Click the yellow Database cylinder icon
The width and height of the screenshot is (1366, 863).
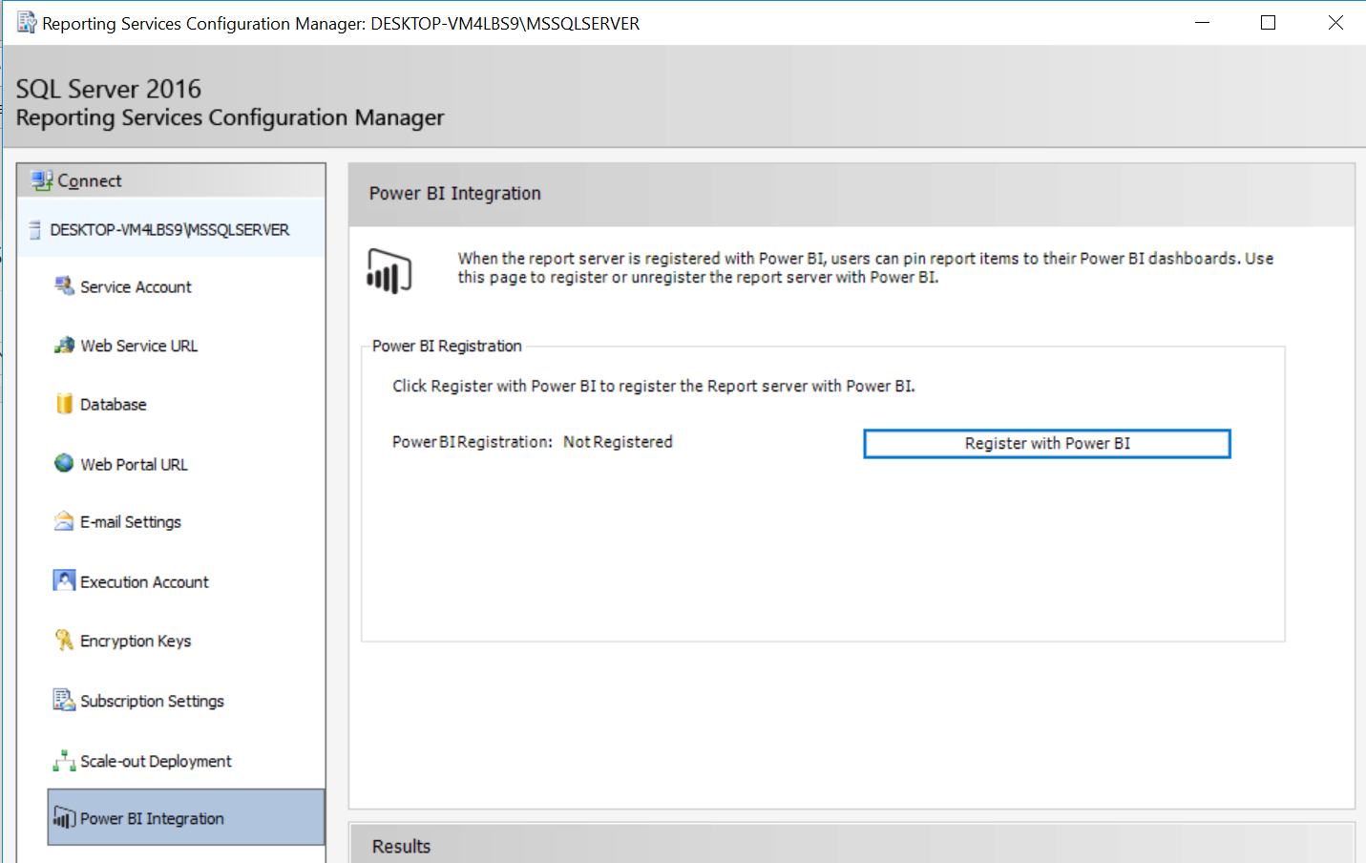coord(64,404)
